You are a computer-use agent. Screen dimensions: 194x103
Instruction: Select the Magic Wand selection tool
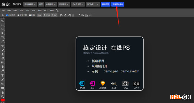(x=3, y=33)
